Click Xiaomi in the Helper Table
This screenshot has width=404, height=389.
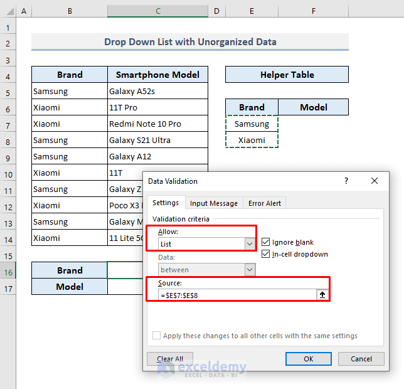[252, 140]
